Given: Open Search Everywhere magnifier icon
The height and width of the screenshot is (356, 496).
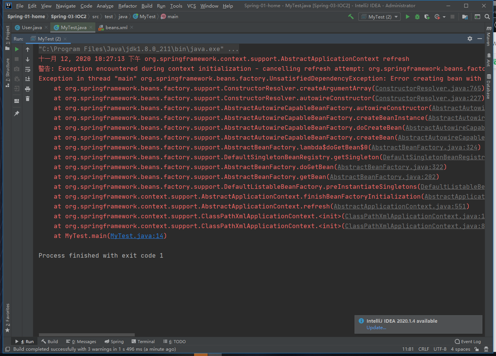Looking at the screenshot, I should tap(488, 17).
